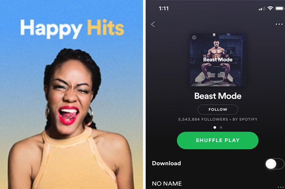
Task: Play the NO NAME track
Action: [167, 184]
